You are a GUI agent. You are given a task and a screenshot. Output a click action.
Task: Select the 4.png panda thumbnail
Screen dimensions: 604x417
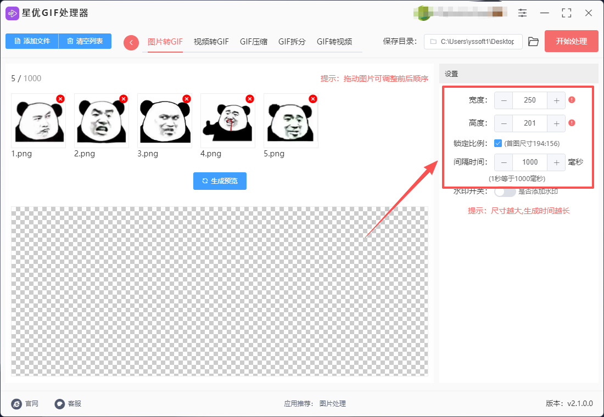coord(228,121)
